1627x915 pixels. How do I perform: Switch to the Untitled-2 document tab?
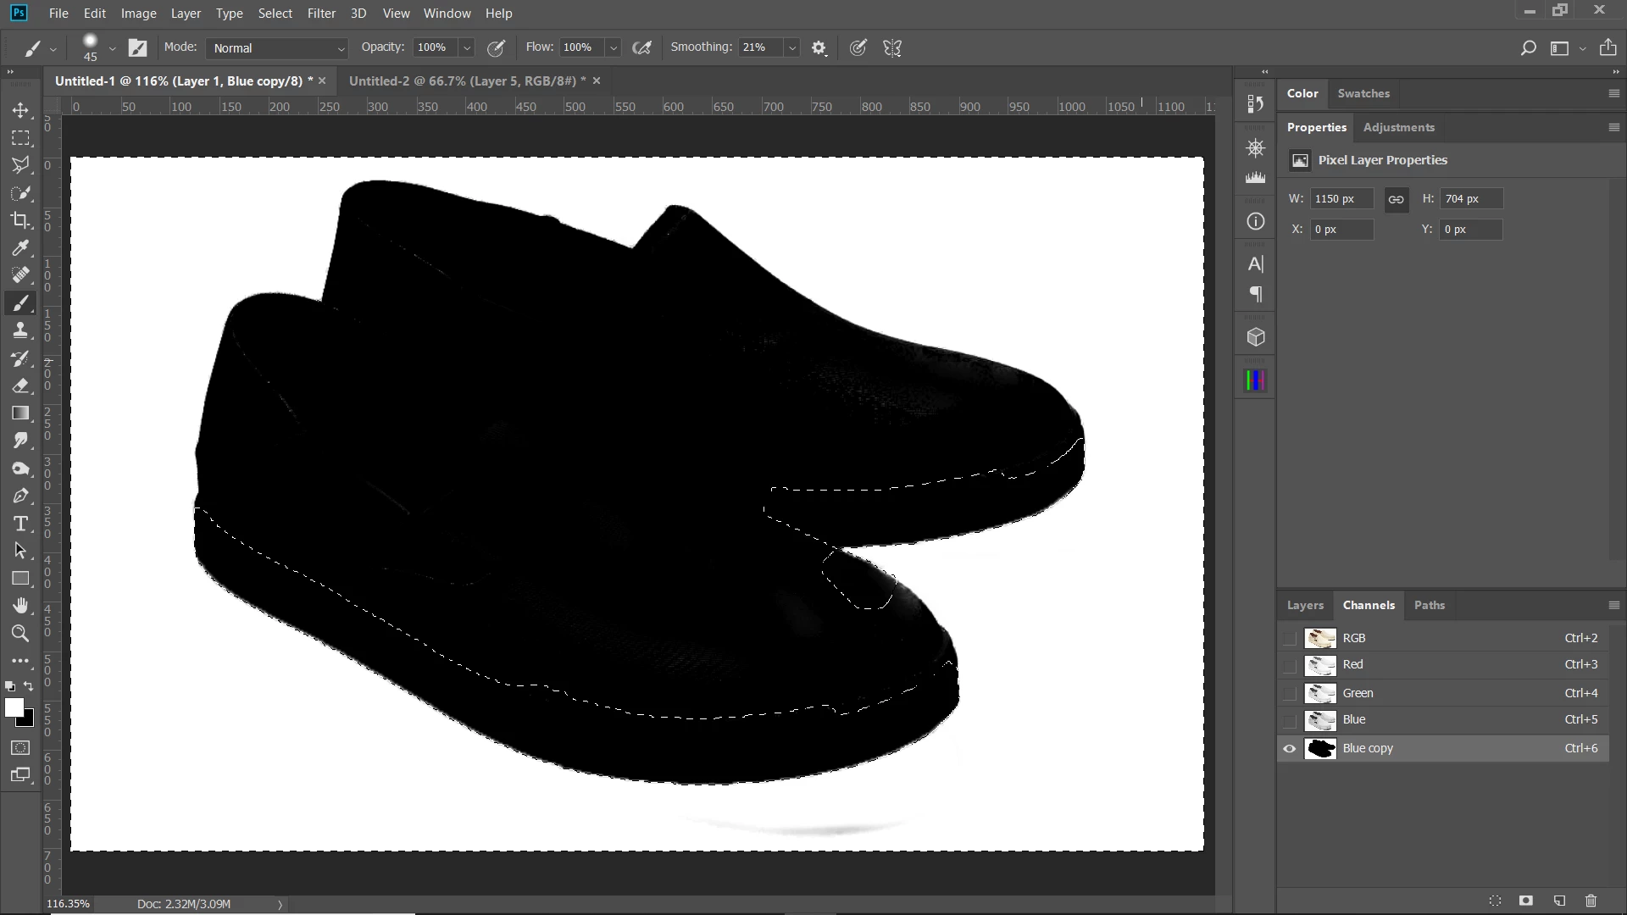point(463,80)
